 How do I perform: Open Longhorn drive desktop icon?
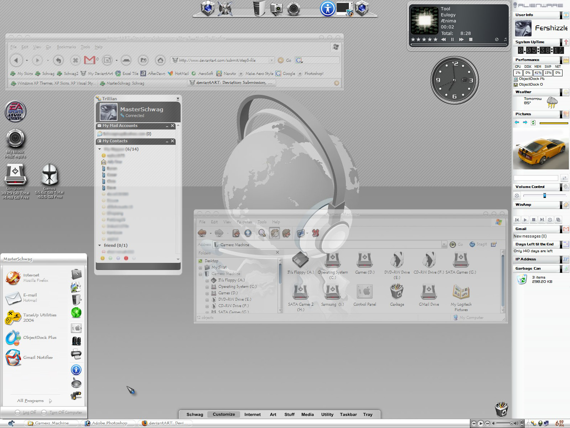[15, 175]
